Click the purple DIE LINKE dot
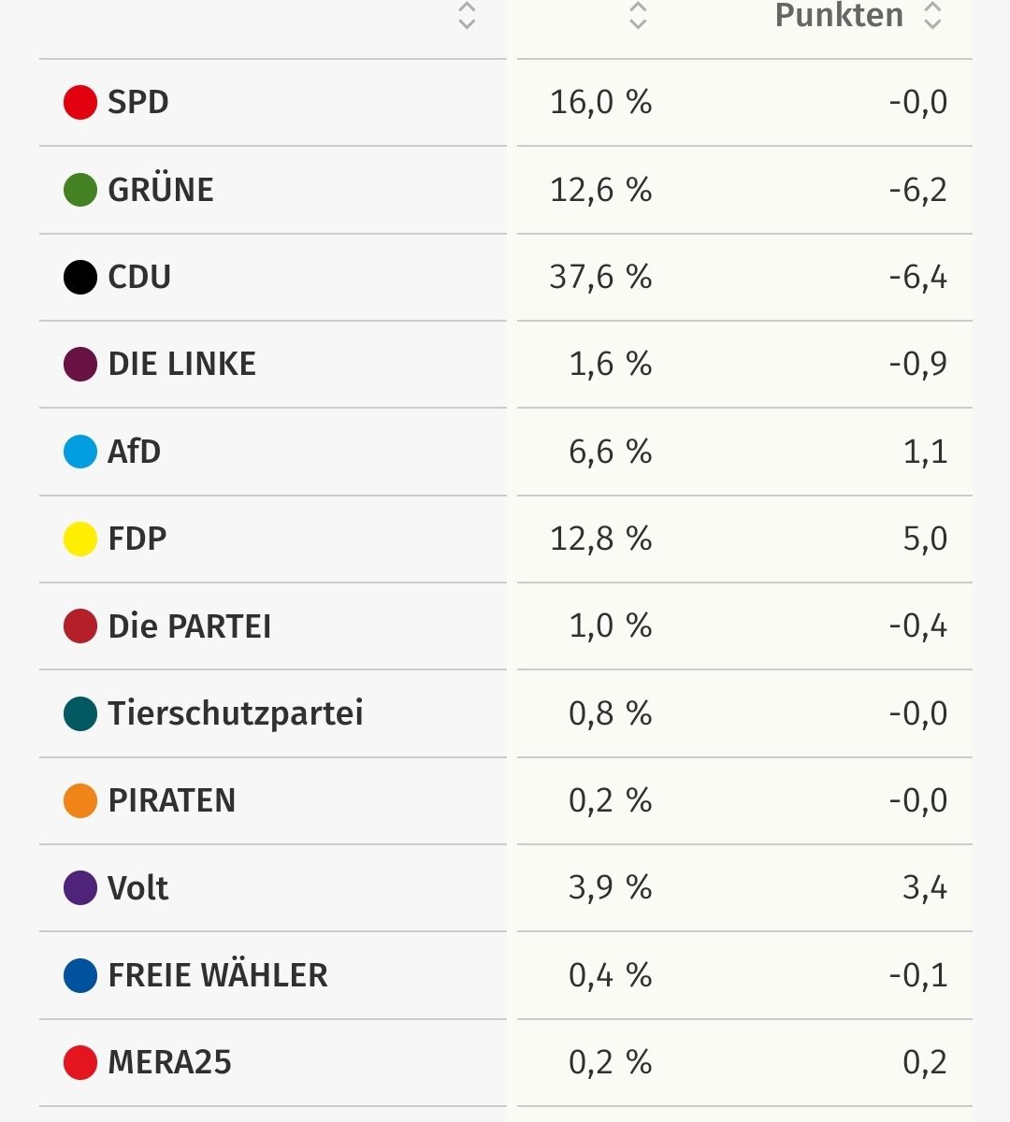This screenshot has height=1122, width=1010. [80, 364]
